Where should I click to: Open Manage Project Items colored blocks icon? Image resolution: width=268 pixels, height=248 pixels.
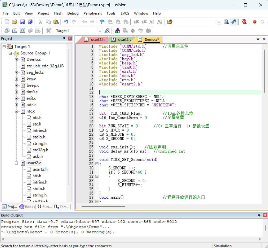[117, 31]
